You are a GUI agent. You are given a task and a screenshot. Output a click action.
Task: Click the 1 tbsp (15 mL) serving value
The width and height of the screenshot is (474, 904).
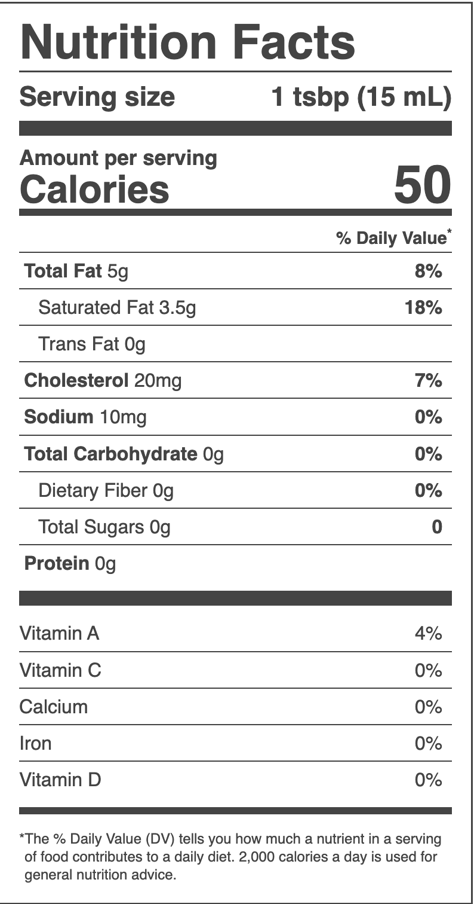click(x=361, y=97)
